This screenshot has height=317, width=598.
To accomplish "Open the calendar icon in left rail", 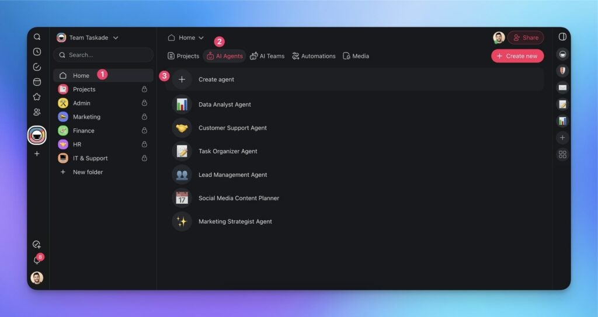I will 37,82.
